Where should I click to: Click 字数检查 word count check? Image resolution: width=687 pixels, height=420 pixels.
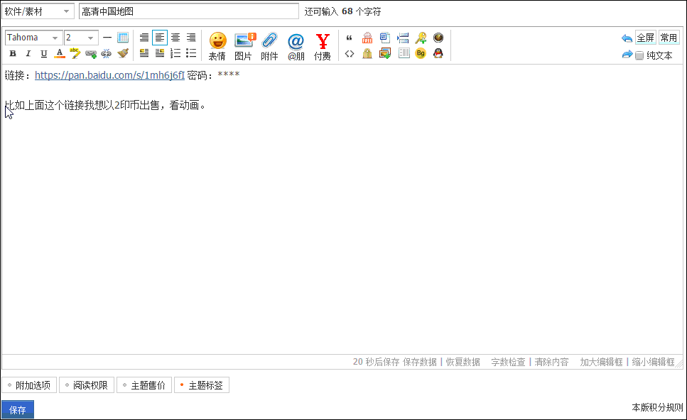508,362
